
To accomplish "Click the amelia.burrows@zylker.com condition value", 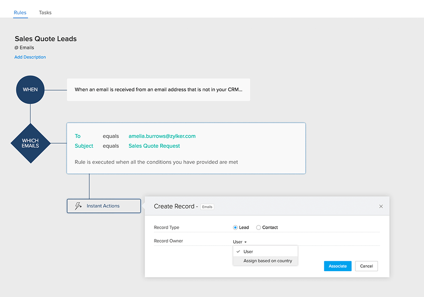I will [162, 136].
